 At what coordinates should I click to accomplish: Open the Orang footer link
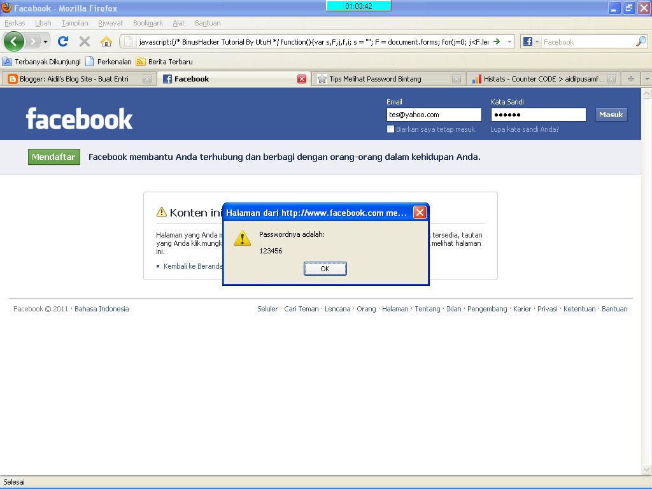coord(366,309)
